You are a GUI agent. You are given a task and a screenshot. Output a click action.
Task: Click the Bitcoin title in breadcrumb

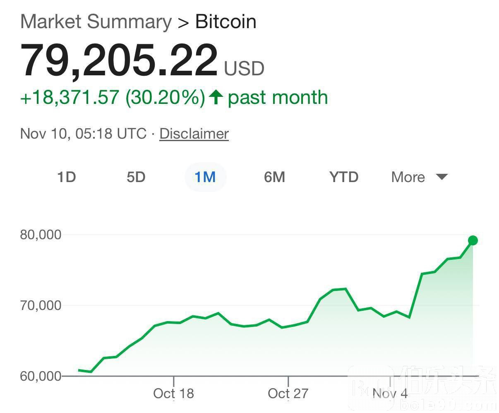pos(226,22)
